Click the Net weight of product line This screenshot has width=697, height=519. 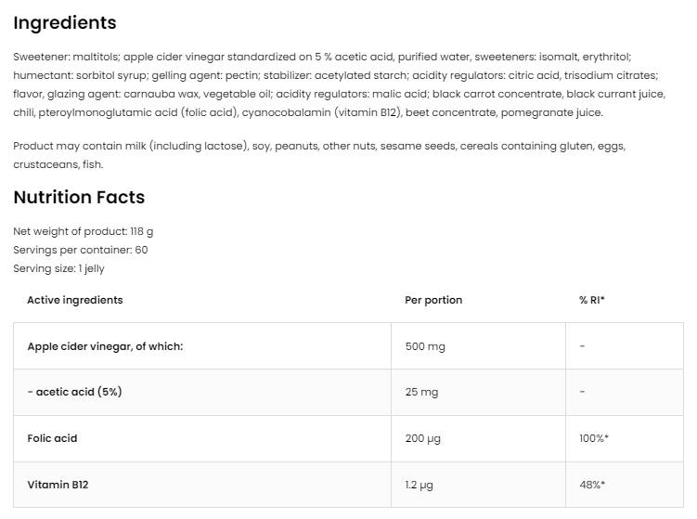pyautogui.click(x=84, y=231)
